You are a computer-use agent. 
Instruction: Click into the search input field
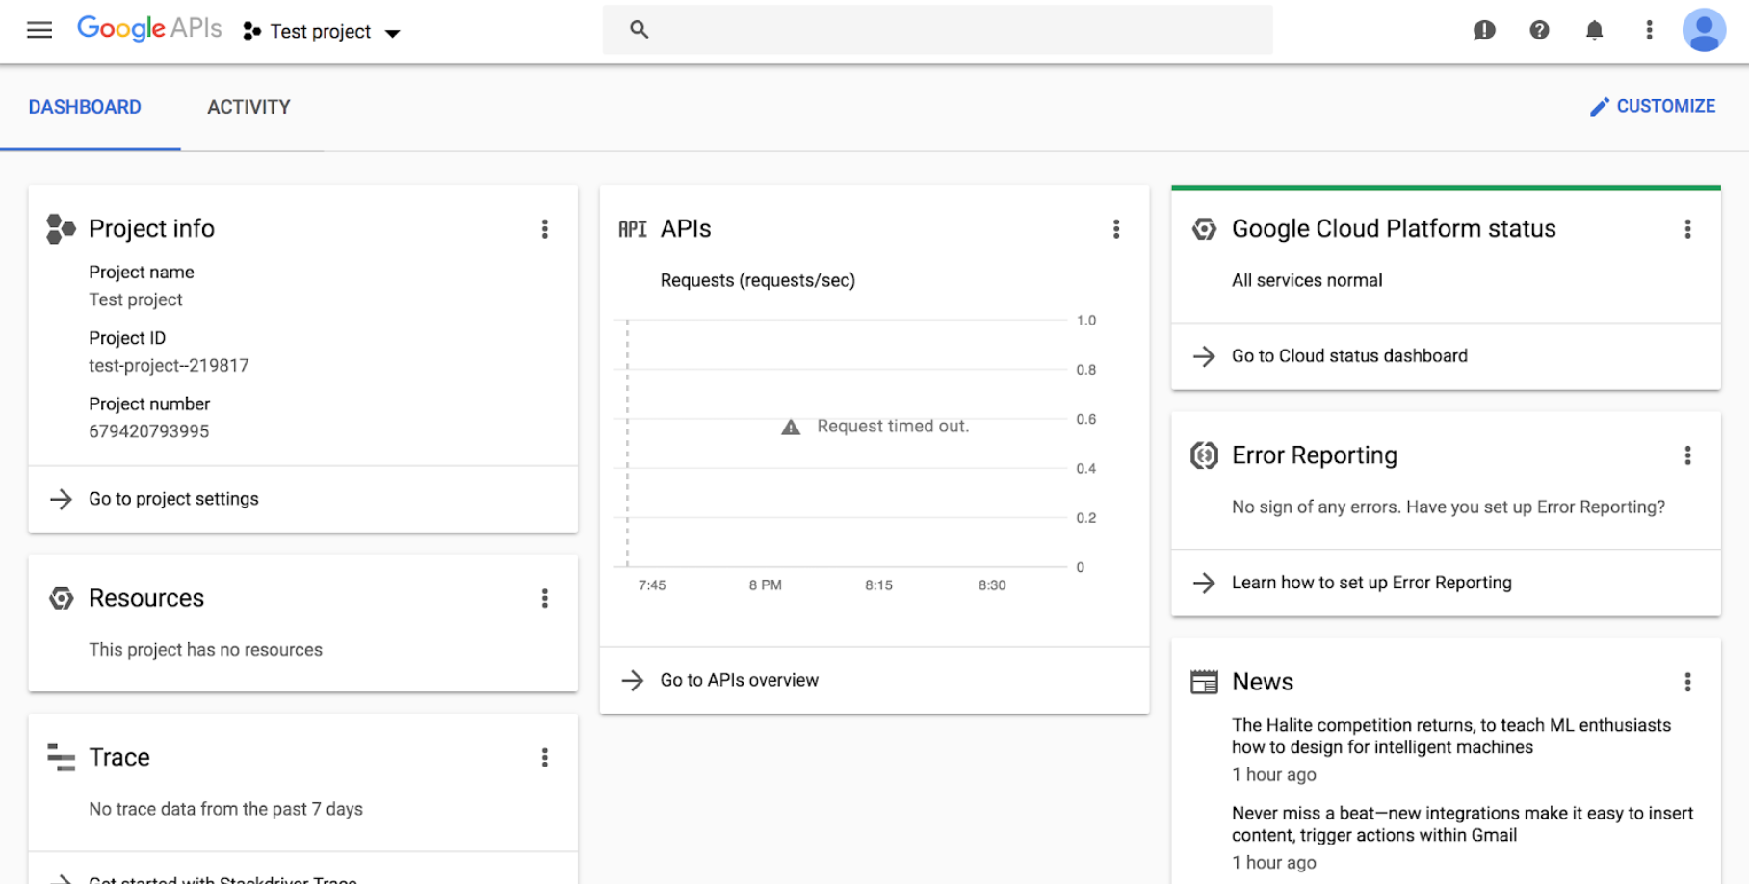953,30
